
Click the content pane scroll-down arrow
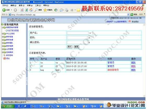point(144,96)
